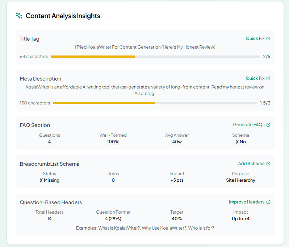Click the Purpose value 'Site Hierarchy'
The height and width of the screenshot is (247, 289).
point(240,180)
